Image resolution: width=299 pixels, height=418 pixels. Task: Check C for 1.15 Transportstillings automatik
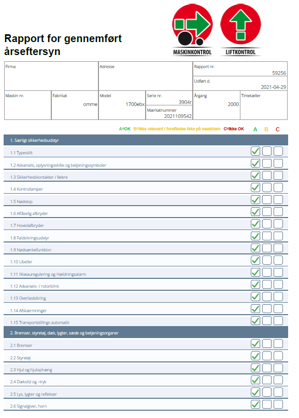pyautogui.click(x=278, y=321)
